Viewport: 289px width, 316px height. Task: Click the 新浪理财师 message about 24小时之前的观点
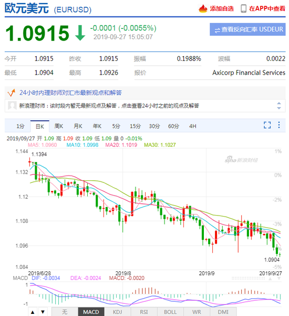pyautogui.click(x=109, y=106)
